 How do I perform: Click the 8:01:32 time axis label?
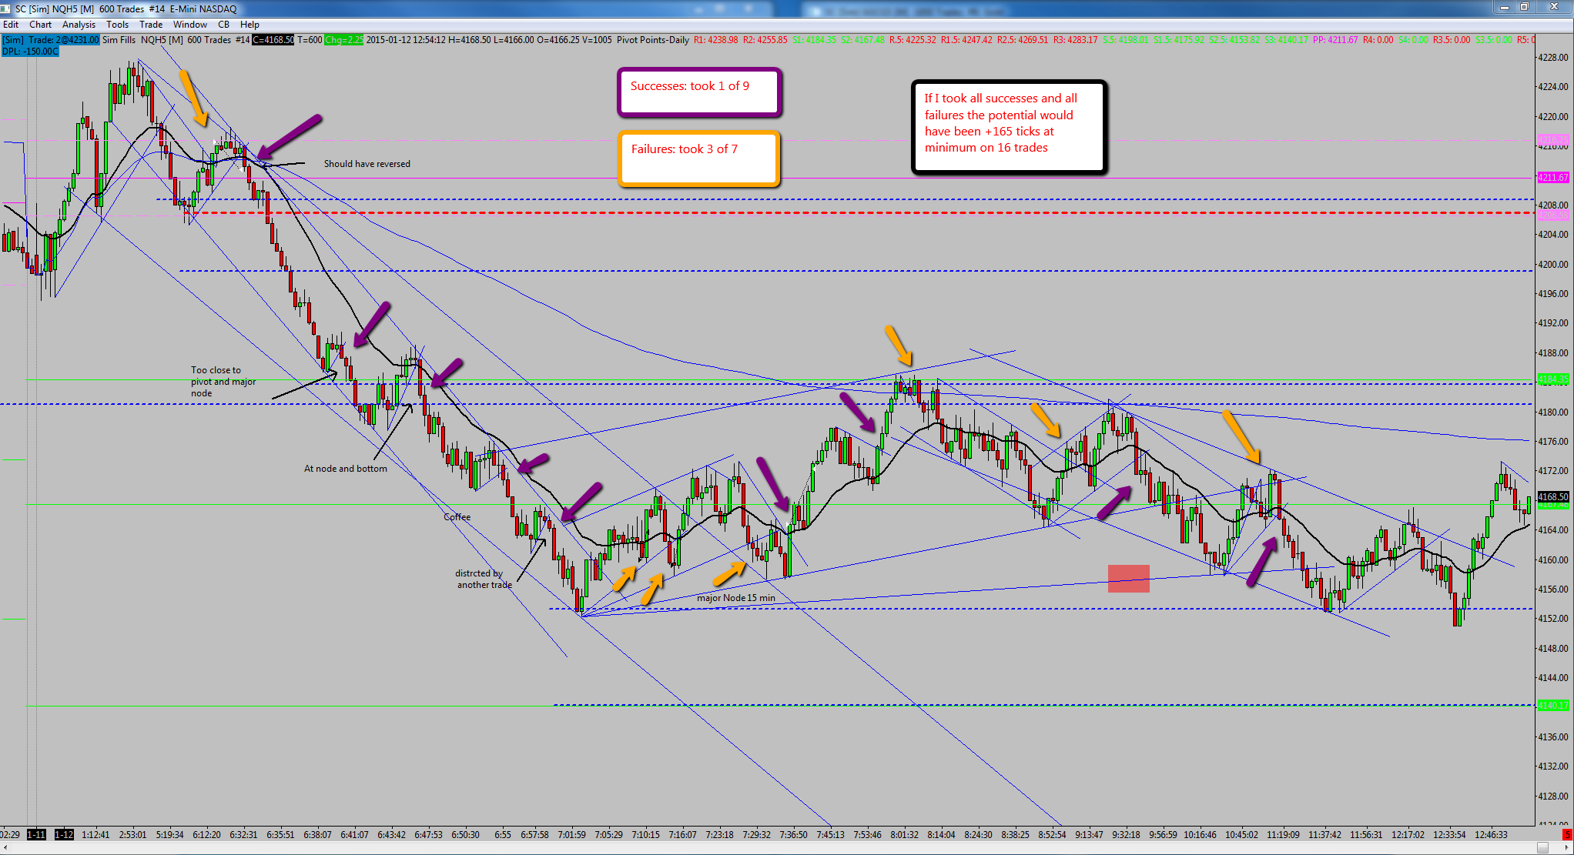[905, 835]
